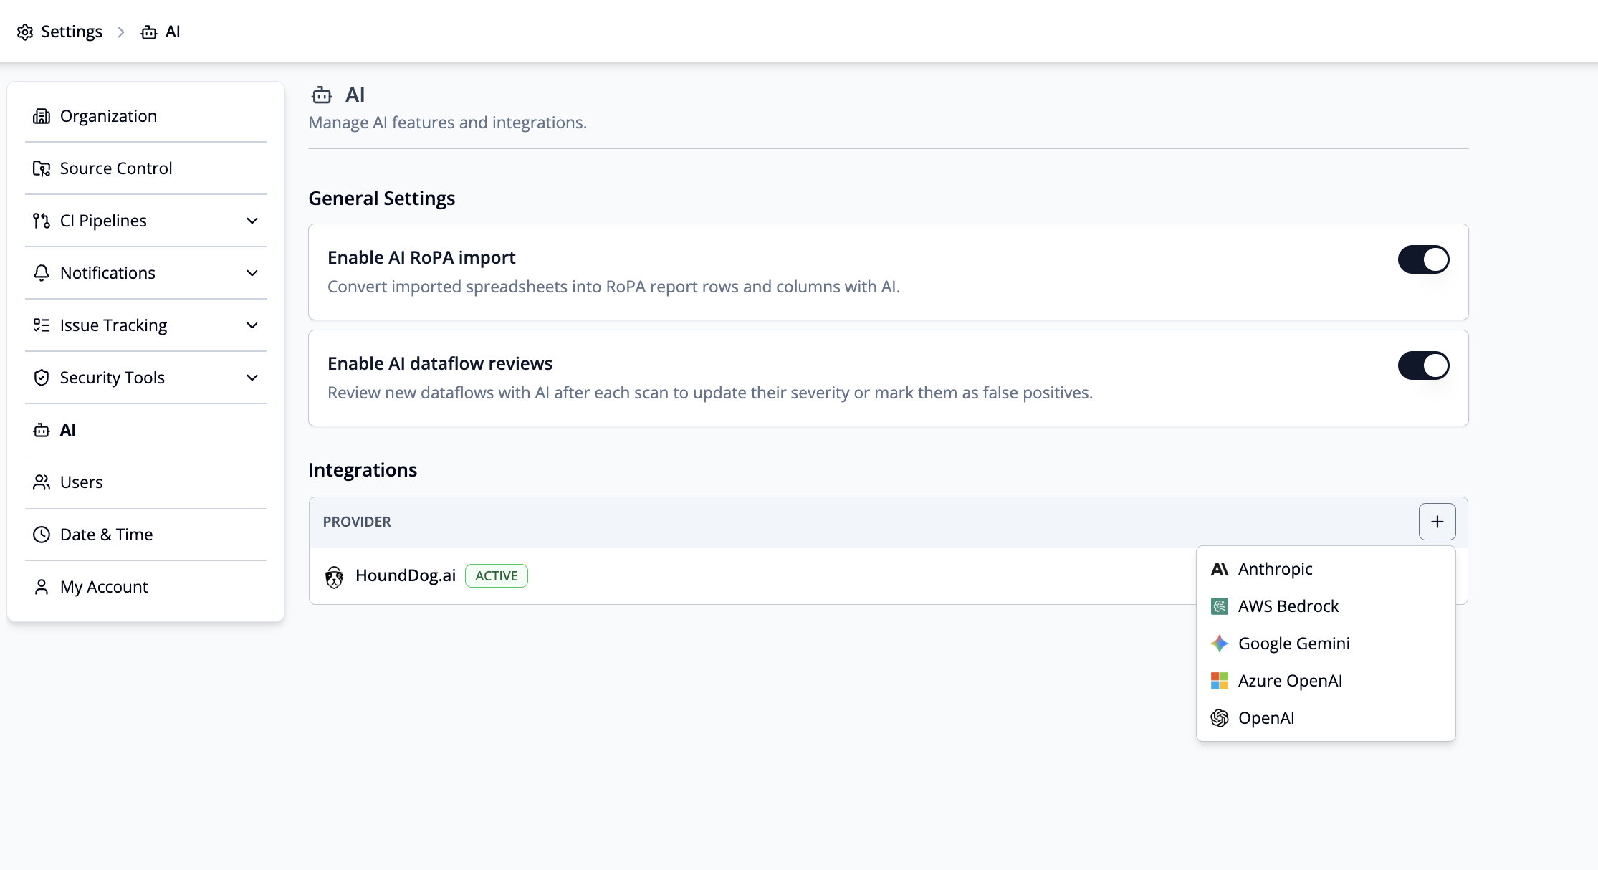The image size is (1598, 870).
Task: Click the Security Tools shield icon
Action: click(x=42, y=378)
